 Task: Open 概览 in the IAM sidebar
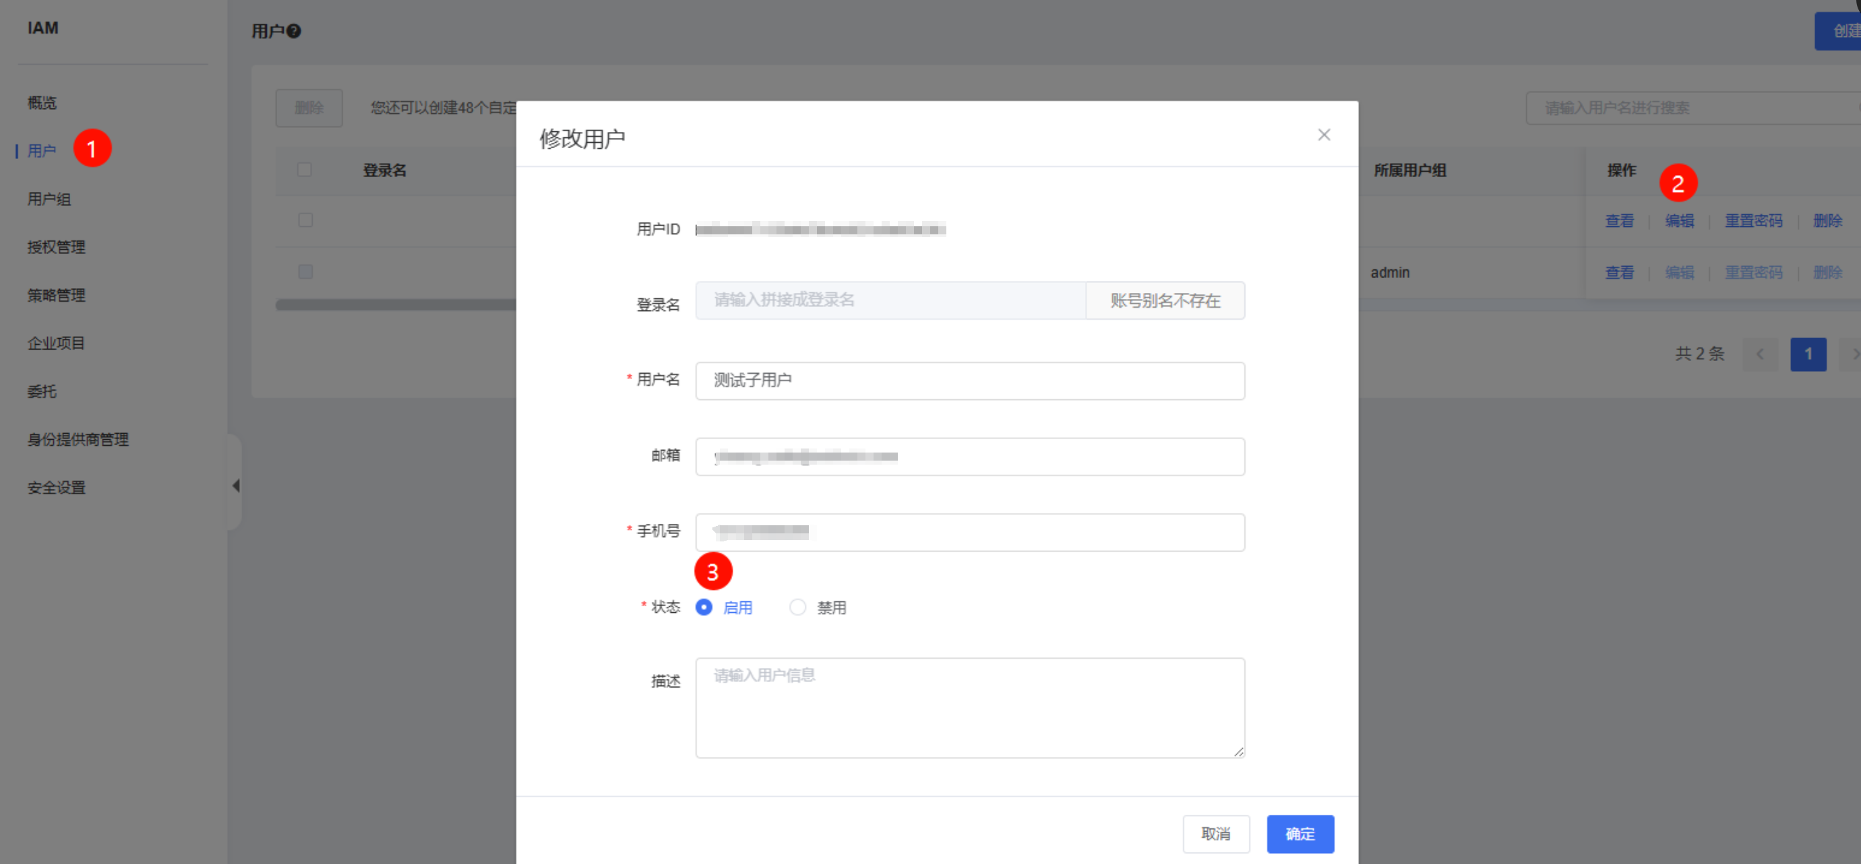click(42, 102)
